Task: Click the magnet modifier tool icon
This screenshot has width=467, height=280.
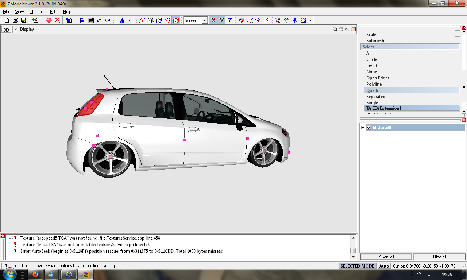Action: pos(241,20)
